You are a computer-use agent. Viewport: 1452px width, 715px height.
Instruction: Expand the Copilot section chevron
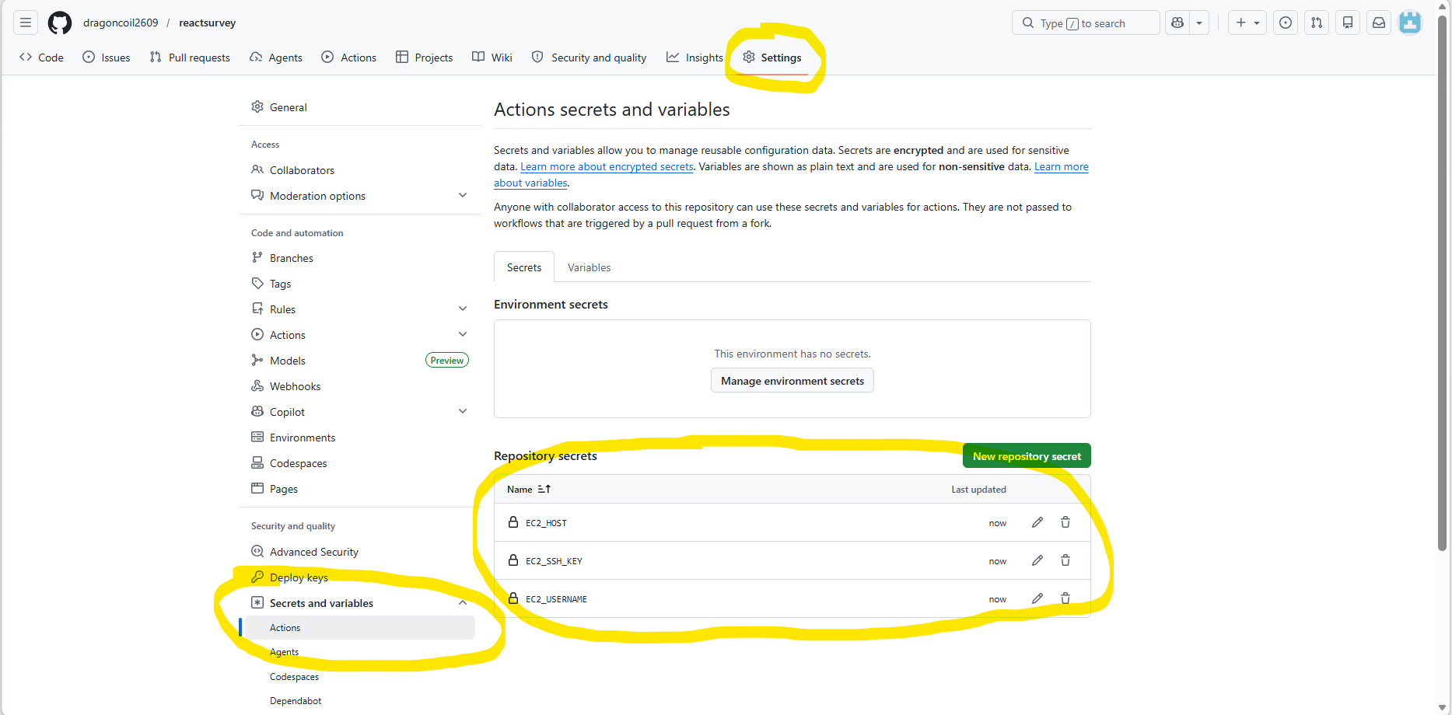coord(463,412)
